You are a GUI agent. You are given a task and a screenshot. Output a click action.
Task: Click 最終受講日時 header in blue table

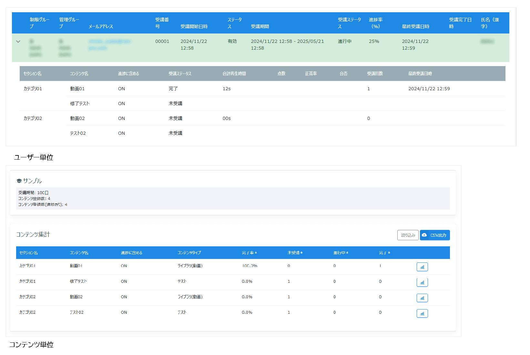point(415,26)
